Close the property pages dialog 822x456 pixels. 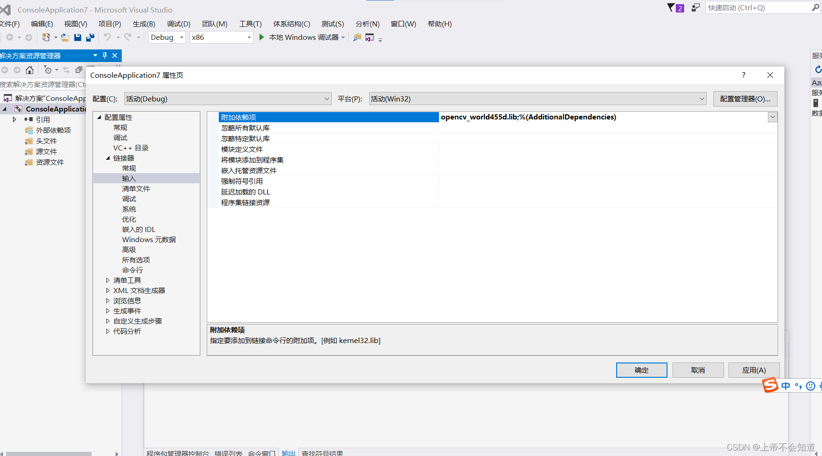pyautogui.click(x=770, y=75)
